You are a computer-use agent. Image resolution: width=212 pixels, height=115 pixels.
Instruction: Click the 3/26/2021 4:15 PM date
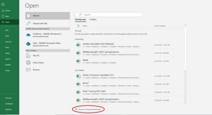coord(161,84)
